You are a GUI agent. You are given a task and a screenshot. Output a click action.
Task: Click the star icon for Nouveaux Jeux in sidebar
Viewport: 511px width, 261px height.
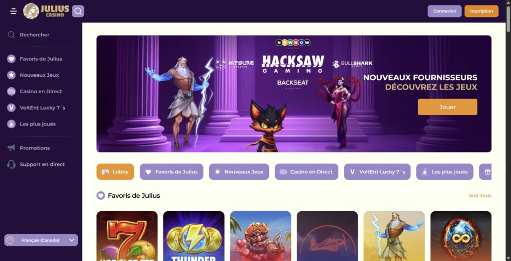tap(11, 75)
